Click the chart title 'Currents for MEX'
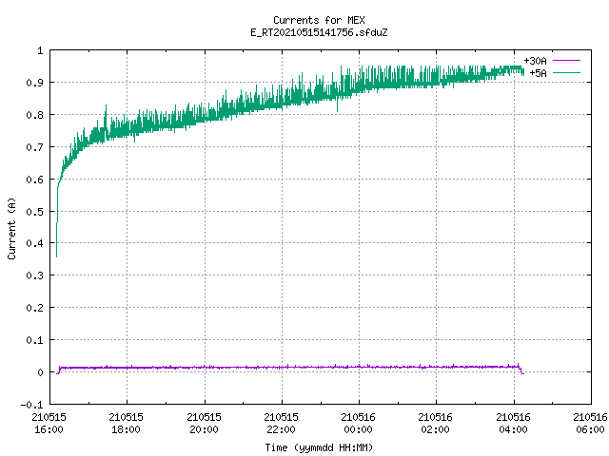The height and width of the screenshot is (456, 609). point(319,20)
